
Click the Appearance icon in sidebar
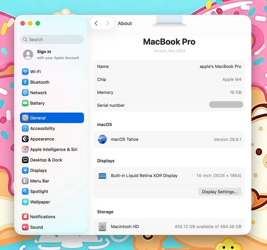[25, 139]
